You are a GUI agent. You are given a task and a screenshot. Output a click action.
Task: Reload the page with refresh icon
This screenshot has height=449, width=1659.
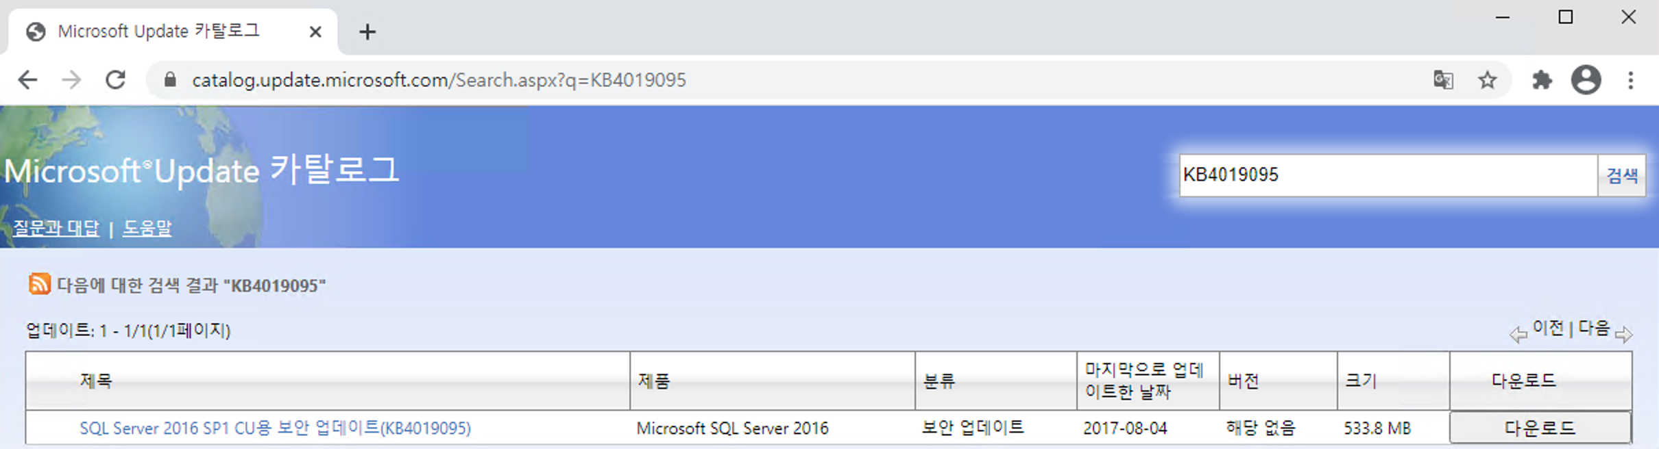pos(115,80)
